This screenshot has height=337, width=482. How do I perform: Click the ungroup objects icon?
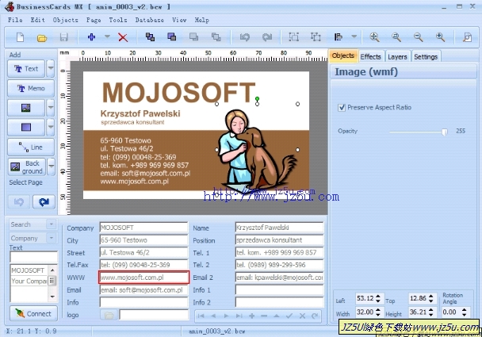pos(316,37)
